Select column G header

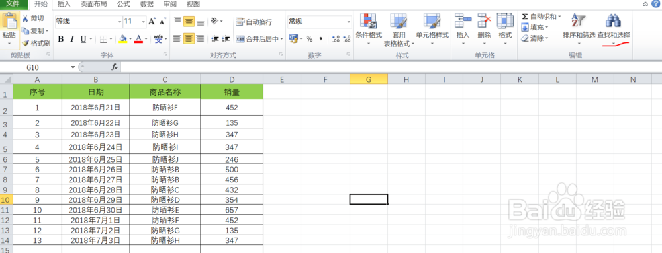(x=369, y=79)
